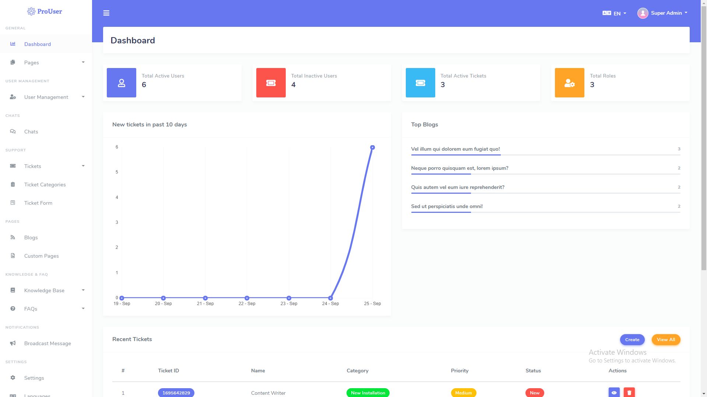The height and width of the screenshot is (397, 707).
Task: Expand the Knowledge Base submenu arrow
Action: 83,290
